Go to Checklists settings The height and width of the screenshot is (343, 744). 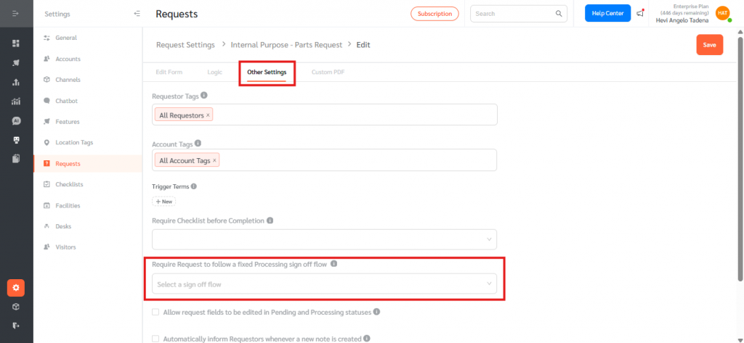[69, 184]
